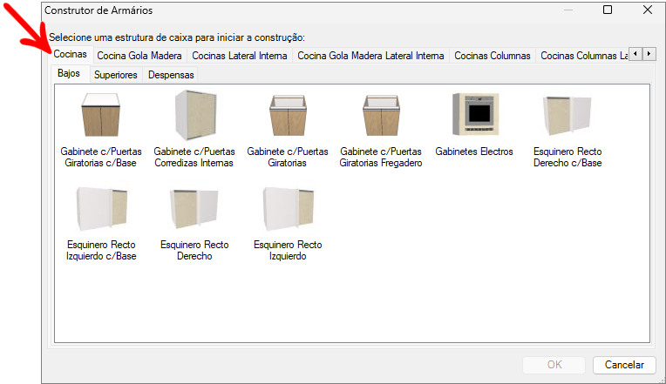Select Gabinete c/Puertas Giratorias Fregadero cabinet icon

pos(381,115)
